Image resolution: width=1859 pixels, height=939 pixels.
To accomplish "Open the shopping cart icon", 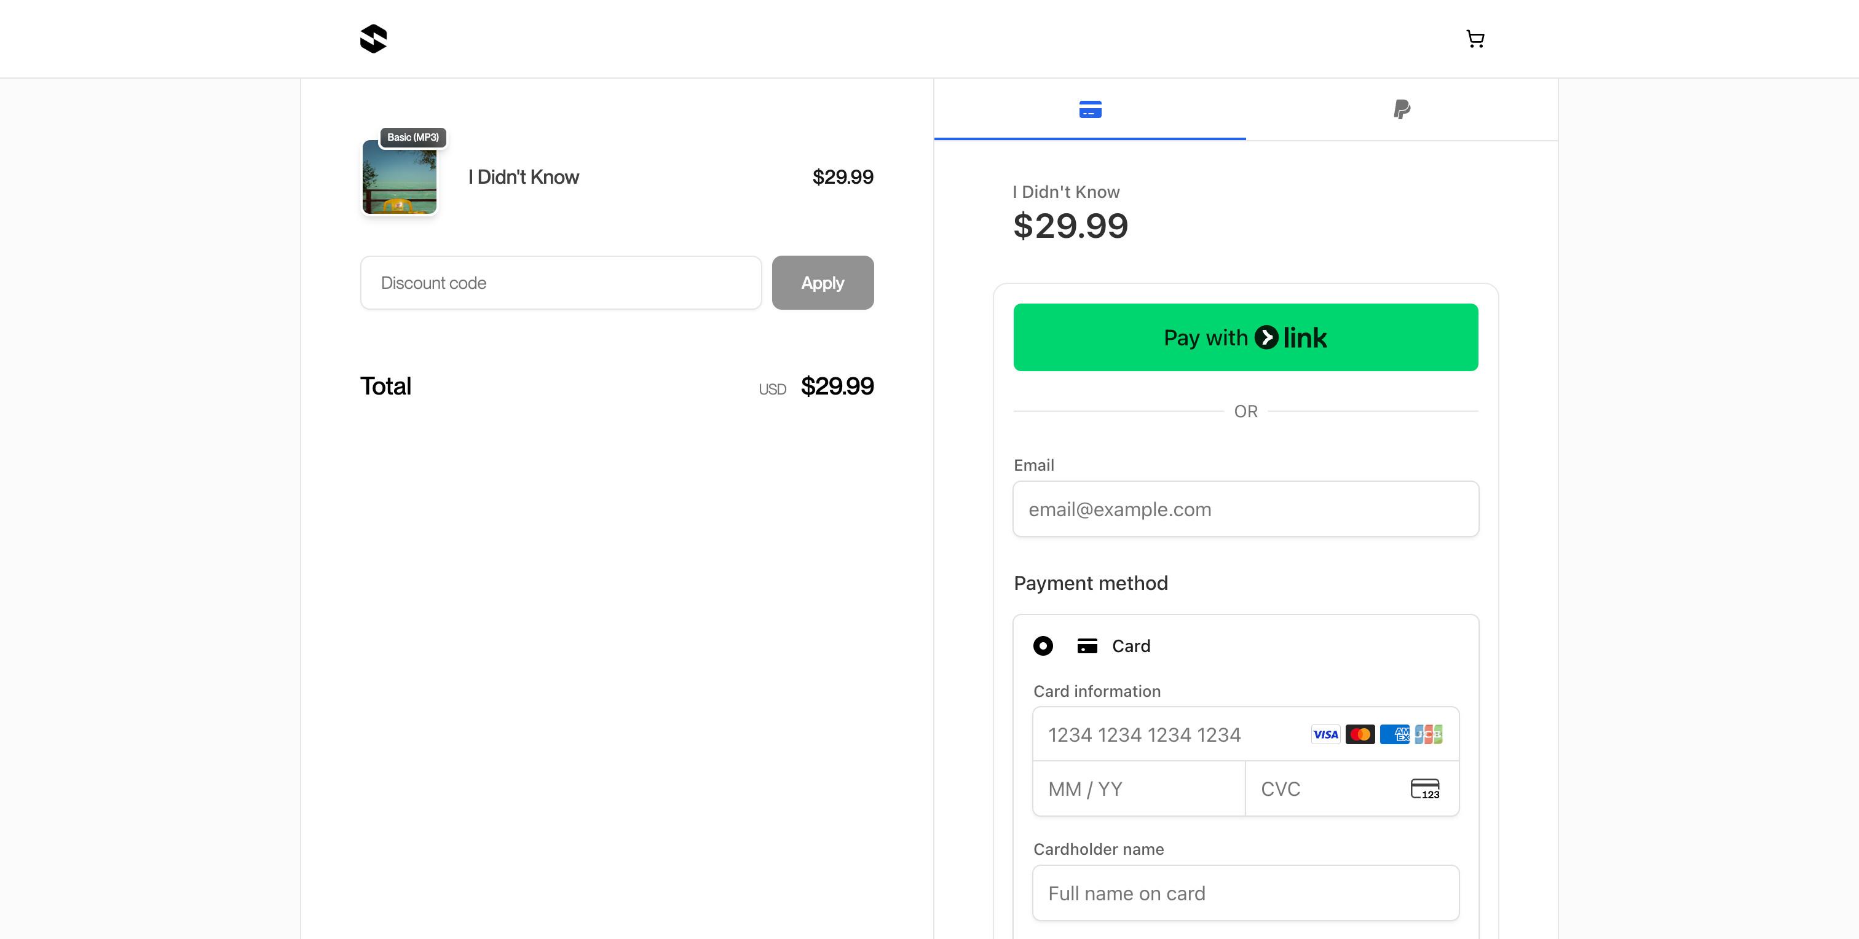I will (1475, 39).
